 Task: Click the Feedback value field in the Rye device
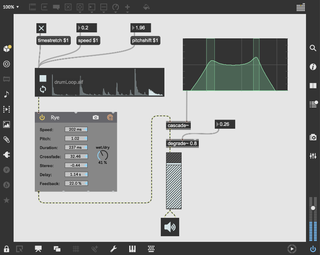pos(76,183)
